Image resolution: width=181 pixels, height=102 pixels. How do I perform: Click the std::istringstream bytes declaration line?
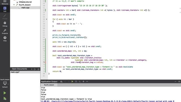point(80,6)
